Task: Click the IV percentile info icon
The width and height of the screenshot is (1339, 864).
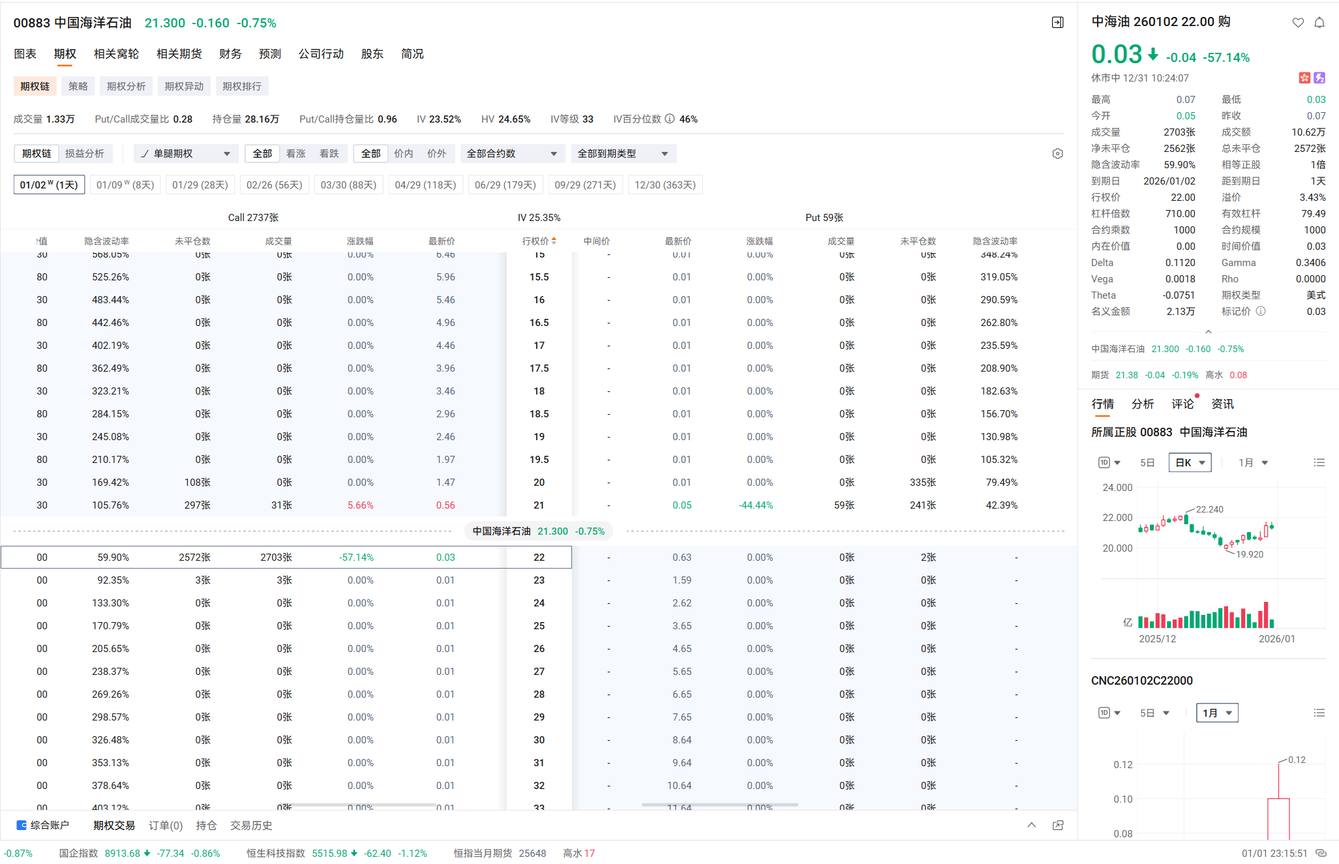Action: coord(669,119)
